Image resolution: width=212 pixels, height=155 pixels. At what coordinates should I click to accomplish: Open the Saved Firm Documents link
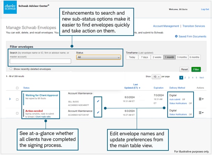[x=192, y=37]
